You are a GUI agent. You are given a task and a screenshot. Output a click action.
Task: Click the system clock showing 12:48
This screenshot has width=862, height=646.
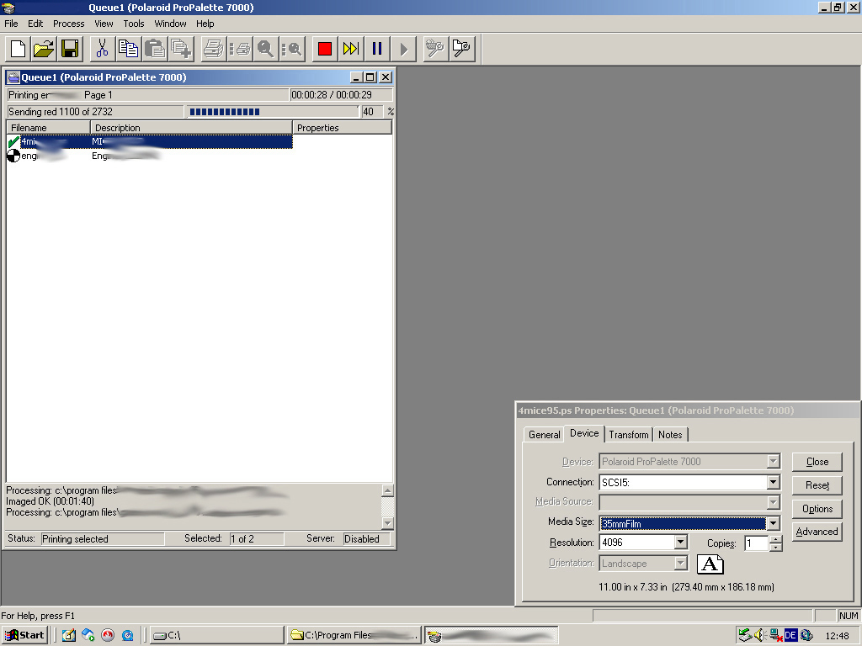[838, 636]
